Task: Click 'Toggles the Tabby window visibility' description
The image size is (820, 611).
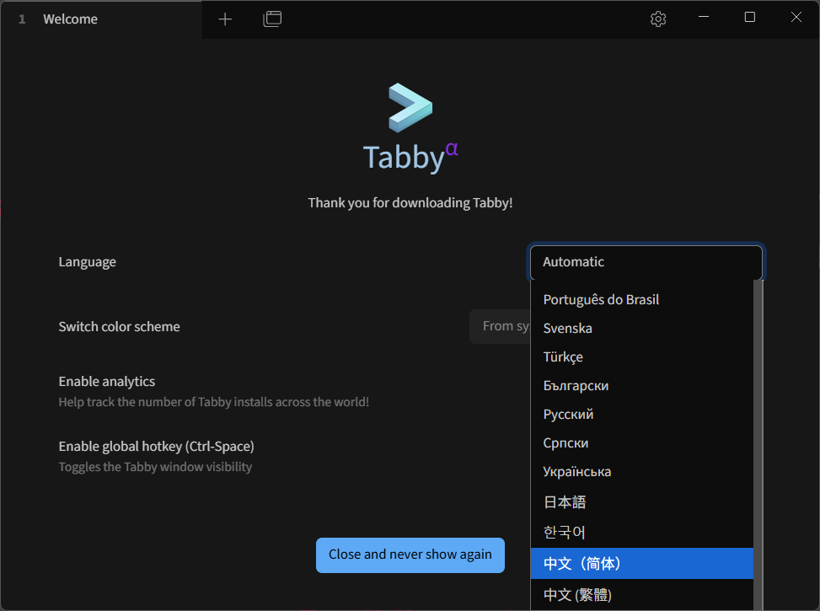Action: point(155,467)
